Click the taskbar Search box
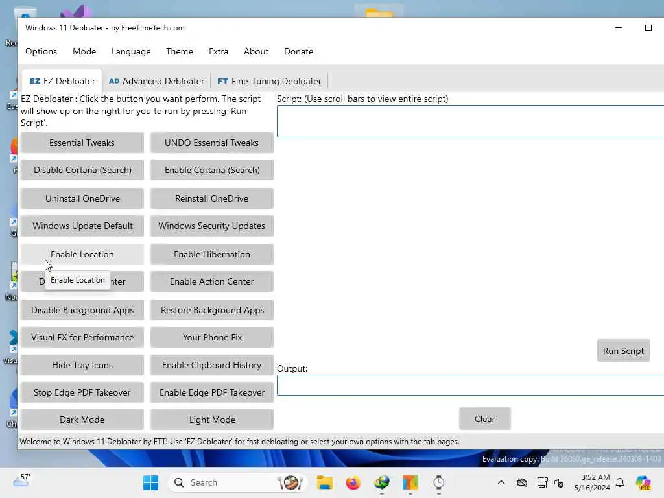The image size is (664, 498). tap(237, 482)
